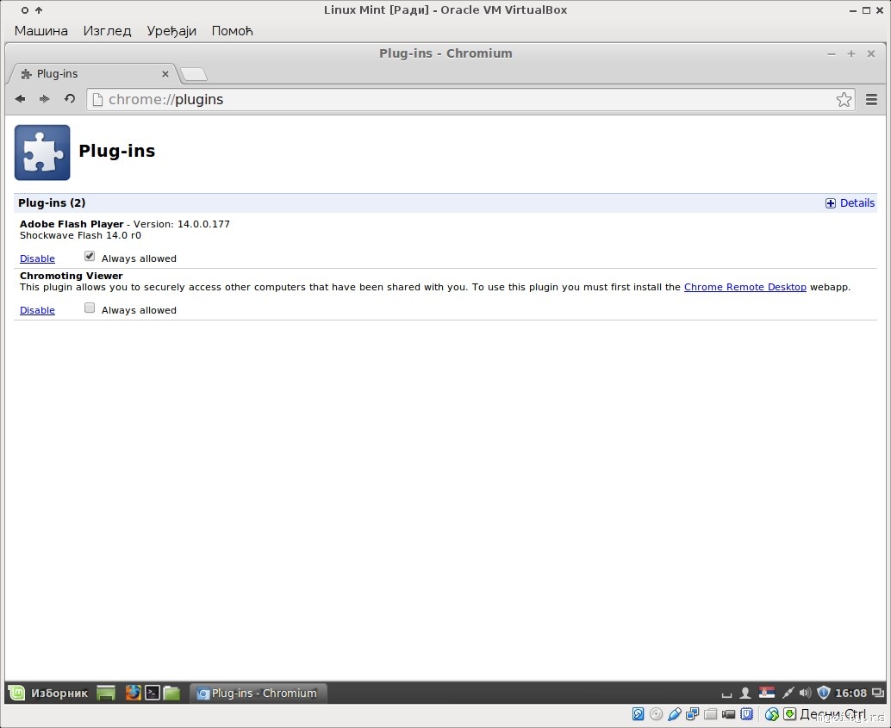Click the user account tray icon
The image size is (891, 728).
(x=745, y=693)
